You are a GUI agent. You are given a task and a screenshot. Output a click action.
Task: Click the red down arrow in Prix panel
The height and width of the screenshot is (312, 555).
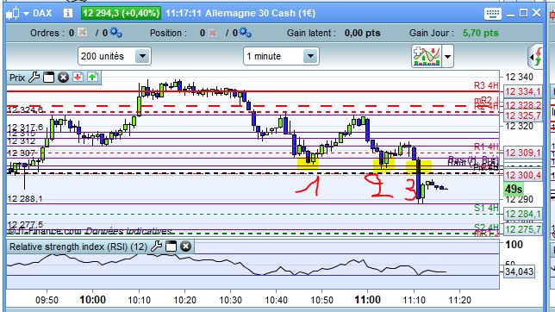coord(78,78)
